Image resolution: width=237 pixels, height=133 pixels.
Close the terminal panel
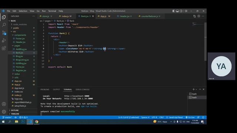[x=204, y=89]
